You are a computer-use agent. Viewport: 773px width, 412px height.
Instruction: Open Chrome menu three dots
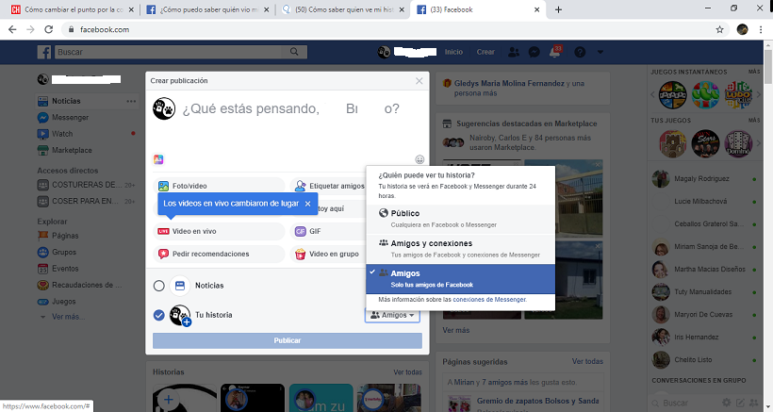click(x=761, y=29)
